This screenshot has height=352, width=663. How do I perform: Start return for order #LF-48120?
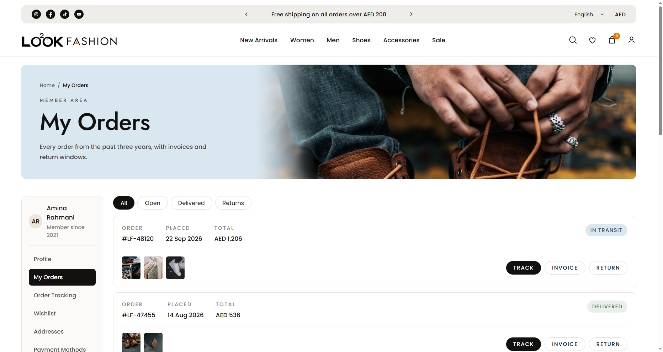(x=608, y=268)
